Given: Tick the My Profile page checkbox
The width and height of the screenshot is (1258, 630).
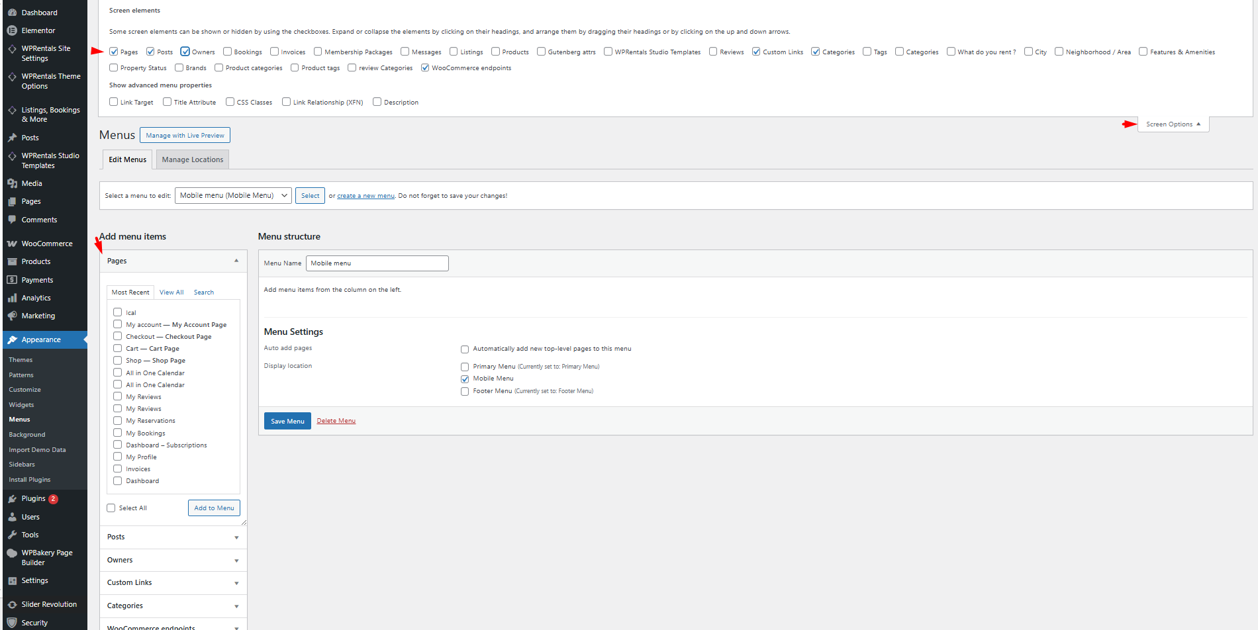Looking at the screenshot, I should (x=117, y=457).
